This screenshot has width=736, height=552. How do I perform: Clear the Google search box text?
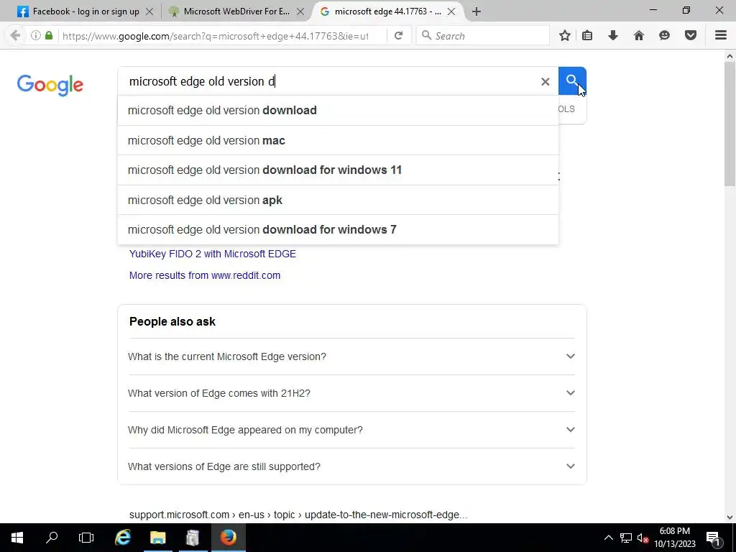pos(545,82)
